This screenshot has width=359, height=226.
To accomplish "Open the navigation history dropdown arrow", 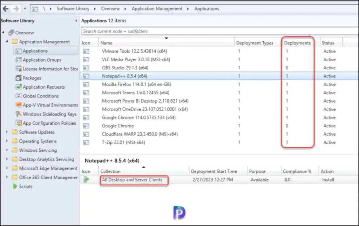I will (x=25, y=9).
